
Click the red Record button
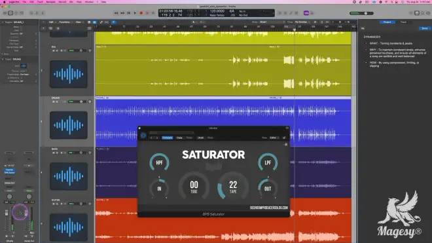click(141, 13)
